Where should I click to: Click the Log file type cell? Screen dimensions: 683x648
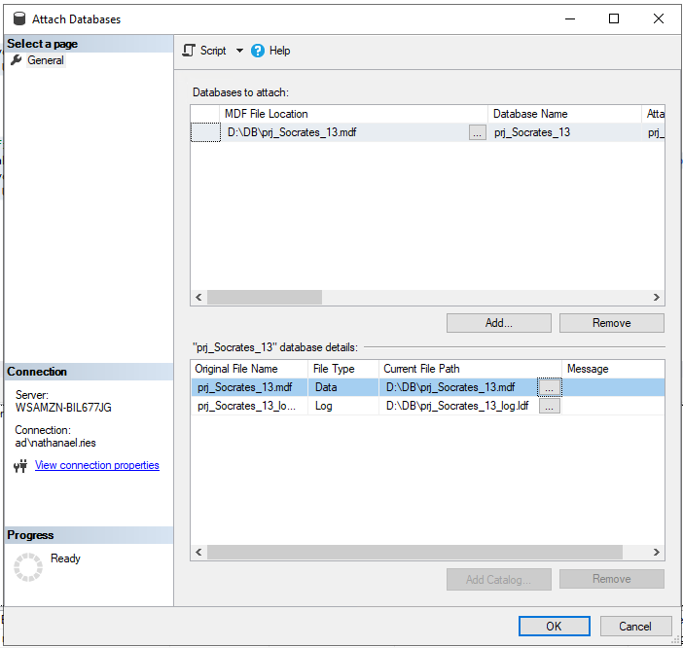click(x=343, y=407)
